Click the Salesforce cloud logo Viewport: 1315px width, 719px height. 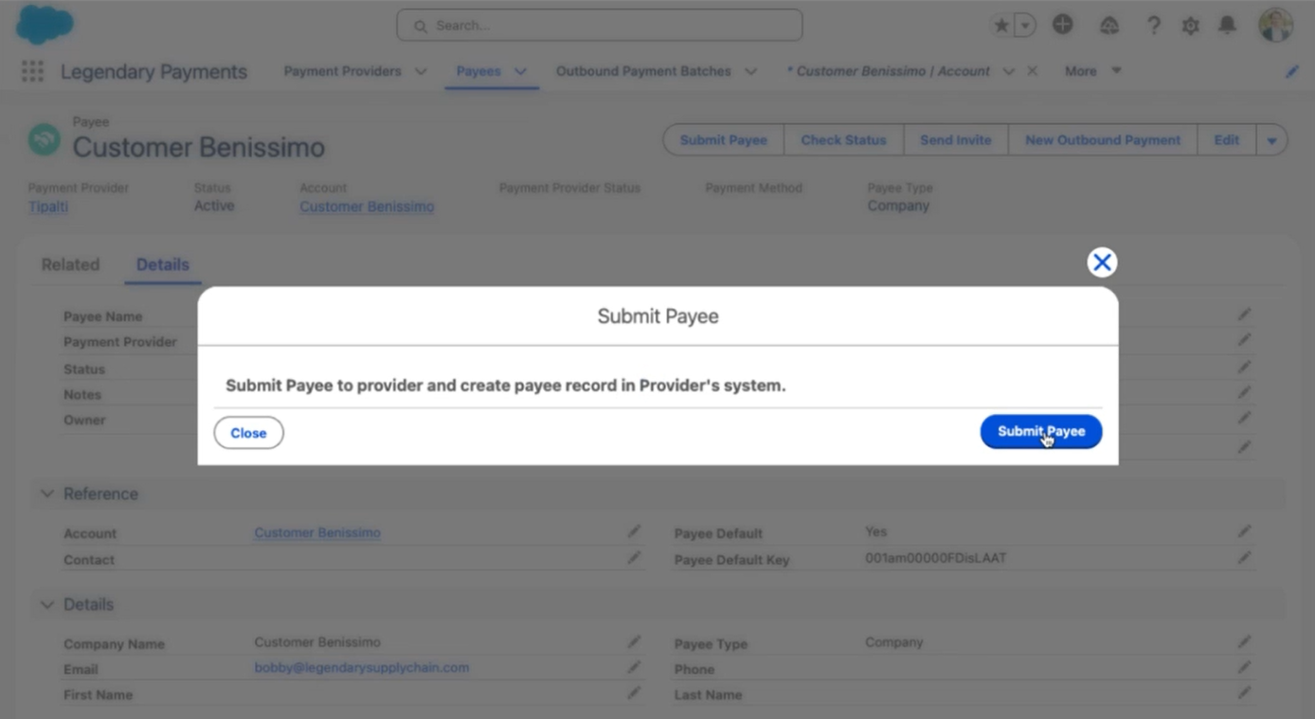[x=45, y=26]
